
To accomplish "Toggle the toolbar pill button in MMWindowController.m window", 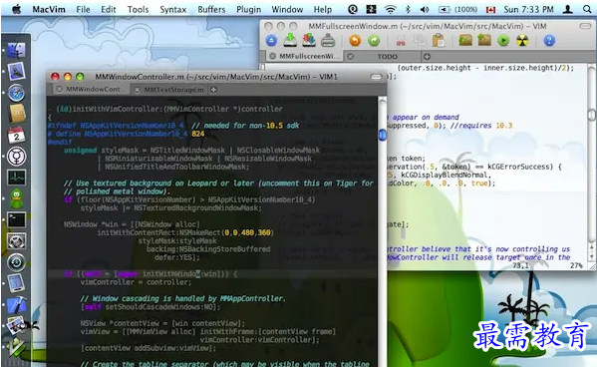I will [x=376, y=77].
